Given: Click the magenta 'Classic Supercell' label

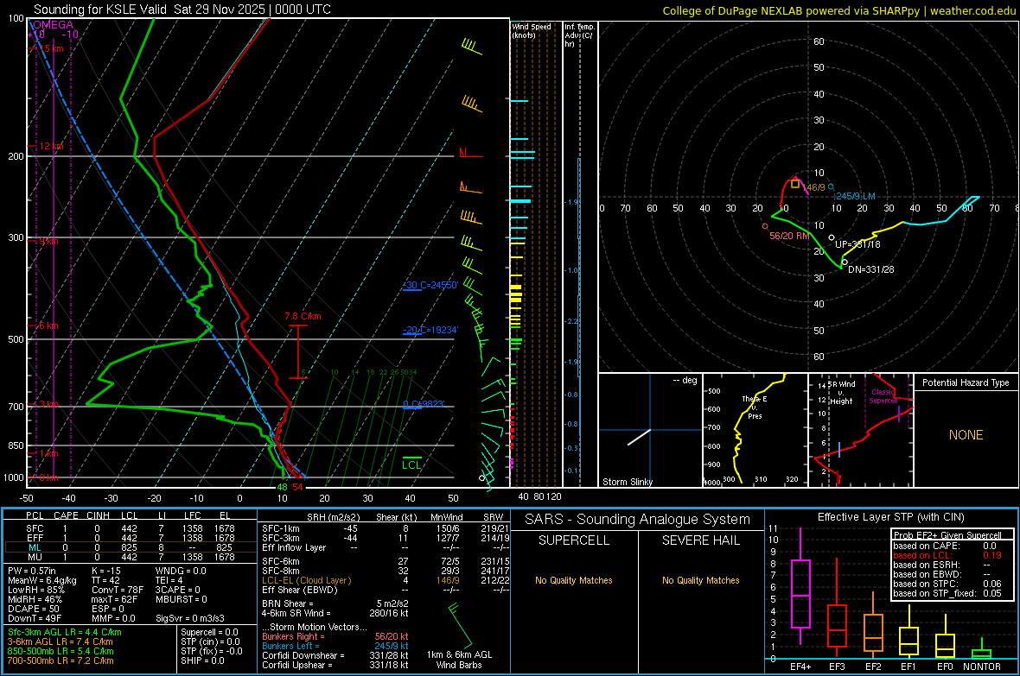Looking at the screenshot, I should [x=883, y=396].
